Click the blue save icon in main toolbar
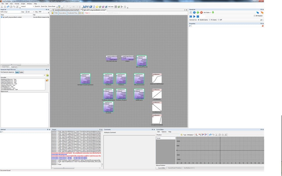 pyautogui.click(x=84, y=6)
